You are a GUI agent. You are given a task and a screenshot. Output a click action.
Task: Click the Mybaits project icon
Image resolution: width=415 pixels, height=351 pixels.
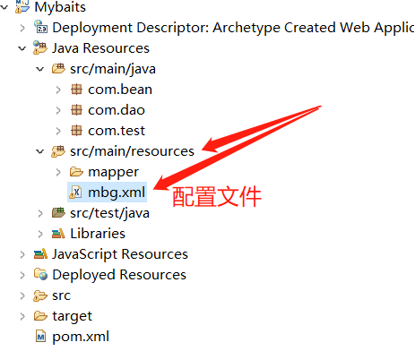pos(22,6)
